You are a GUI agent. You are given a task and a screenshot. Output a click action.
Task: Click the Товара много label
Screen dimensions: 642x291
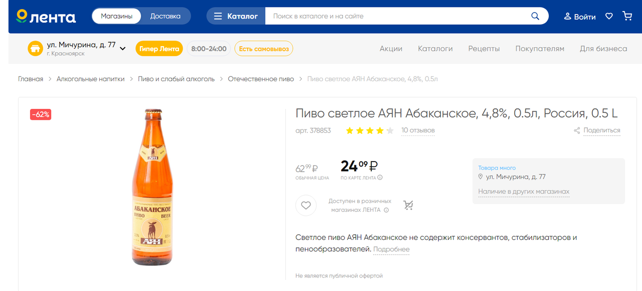coord(497,168)
